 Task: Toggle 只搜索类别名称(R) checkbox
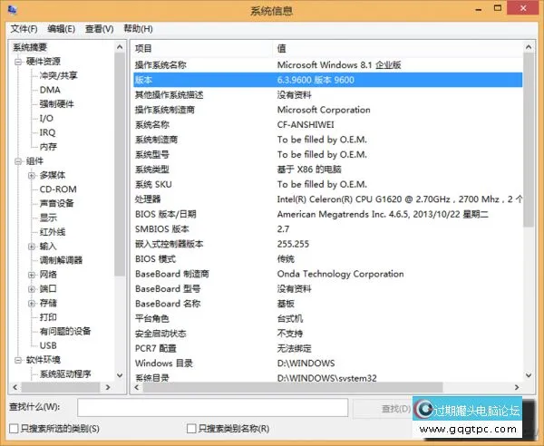point(191,429)
